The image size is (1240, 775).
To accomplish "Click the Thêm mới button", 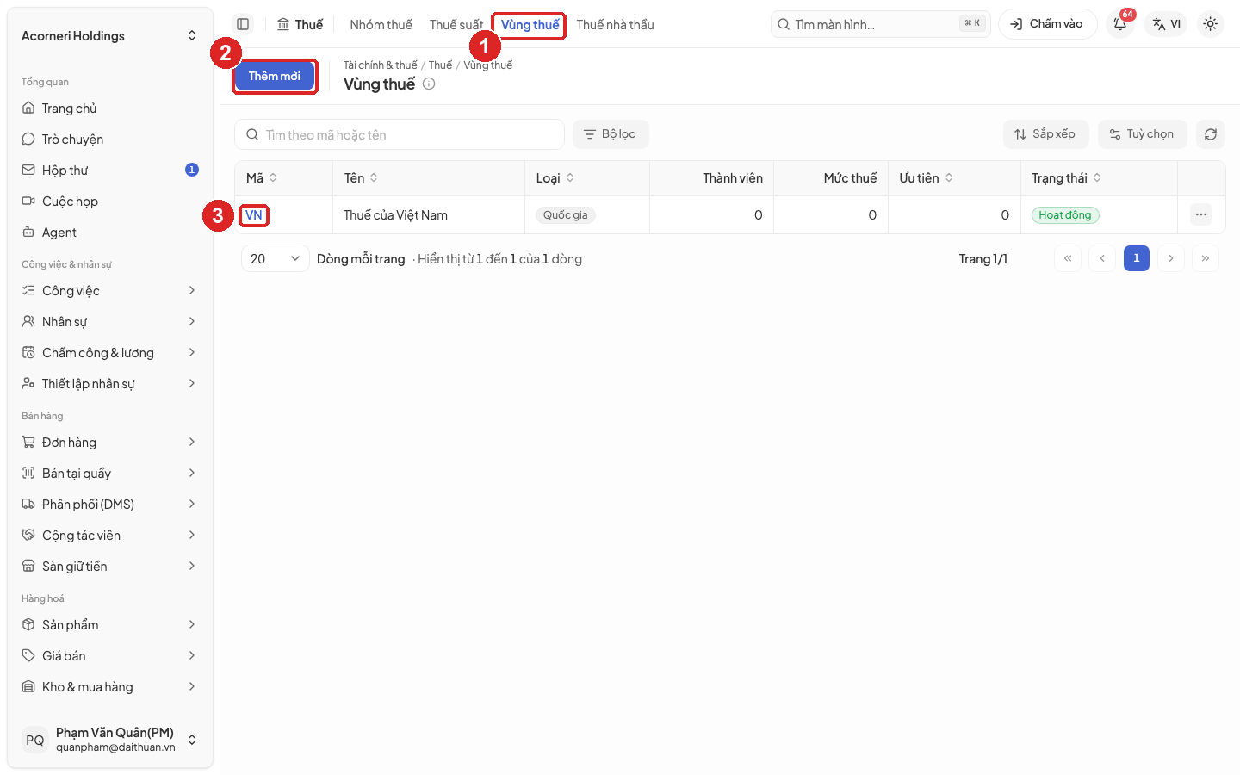I will tap(275, 76).
